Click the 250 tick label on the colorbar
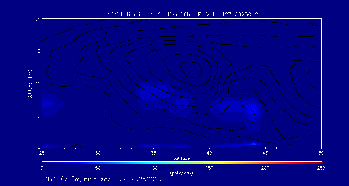This screenshot has width=349, height=186. [321, 168]
